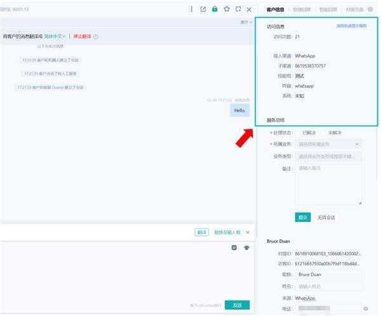The height and width of the screenshot is (316, 381).
Task: Select the 未解决 radio option
Action: pos(323,133)
